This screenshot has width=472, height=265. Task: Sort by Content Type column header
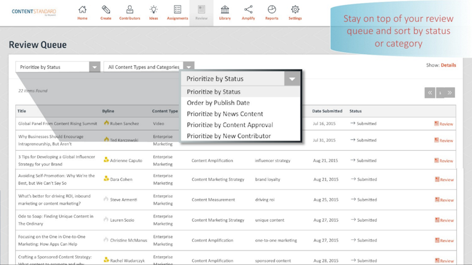(165, 111)
